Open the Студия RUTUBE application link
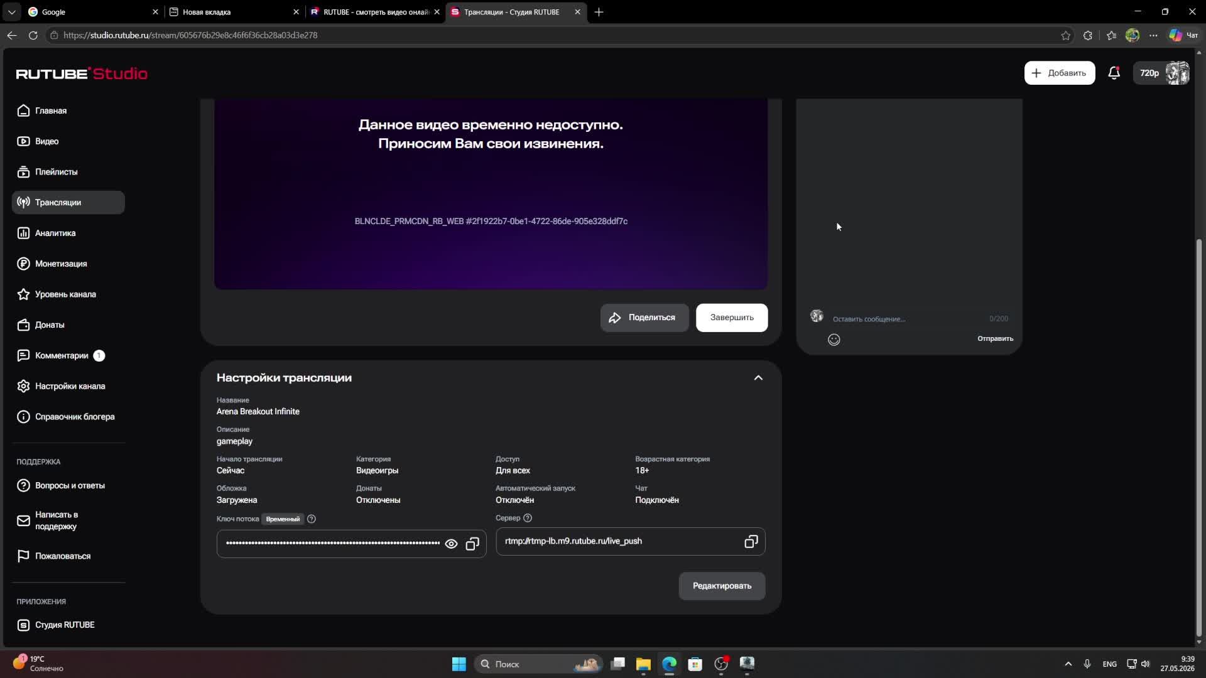 pos(68,625)
